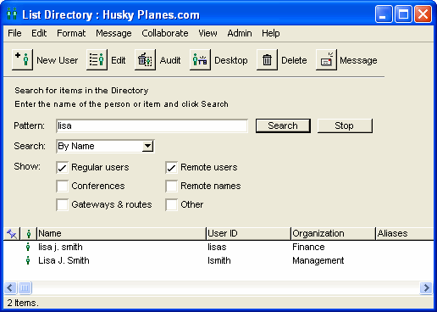Click the scroll left arrow
Viewport: 437px width, 312px height.
point(10,288)
